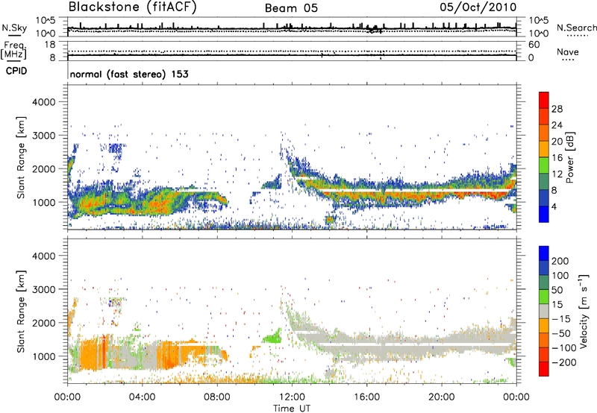Click the '12:00' time tick label
Screen dimensions: 597x413
coord(292,397)
